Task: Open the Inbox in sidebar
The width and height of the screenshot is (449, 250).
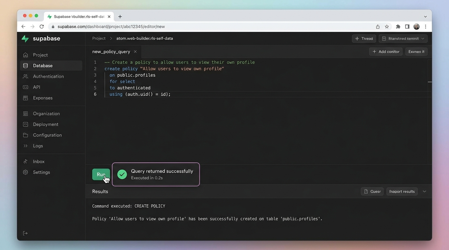Action: [39, 161]
